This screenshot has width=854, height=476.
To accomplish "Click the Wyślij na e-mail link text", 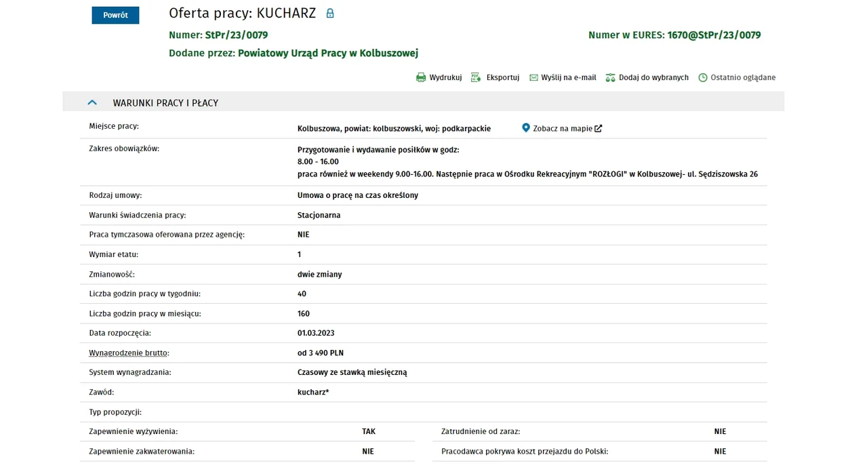I will pyautogui.click(x=569, y=77).
